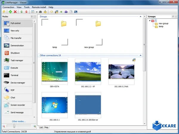The image size is (179, 134).
Task: Select the 192.168.2.2 - XP thumbnail
Action: coord(88,72)
